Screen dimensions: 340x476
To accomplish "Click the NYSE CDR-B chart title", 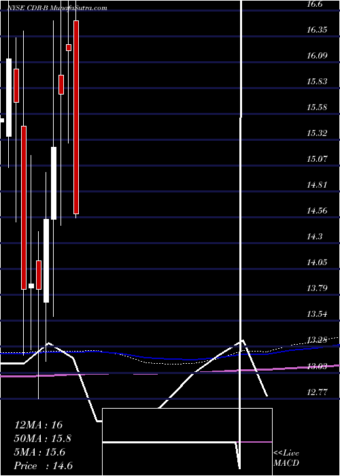I will pos(58,8).
